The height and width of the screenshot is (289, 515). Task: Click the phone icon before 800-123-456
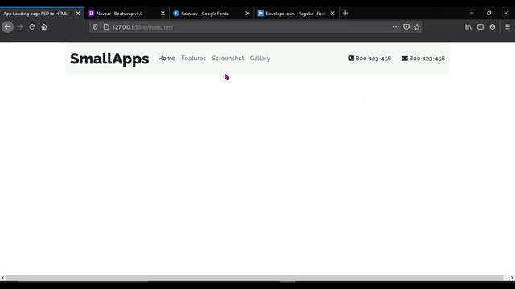click(351, 59)
